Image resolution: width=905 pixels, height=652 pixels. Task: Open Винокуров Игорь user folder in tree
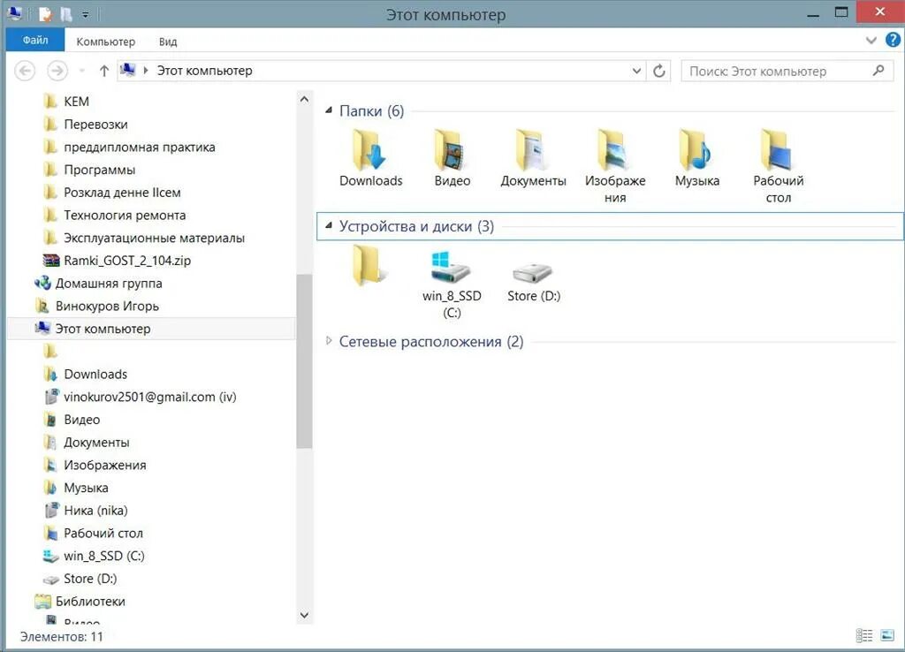[x=107, y=307]
